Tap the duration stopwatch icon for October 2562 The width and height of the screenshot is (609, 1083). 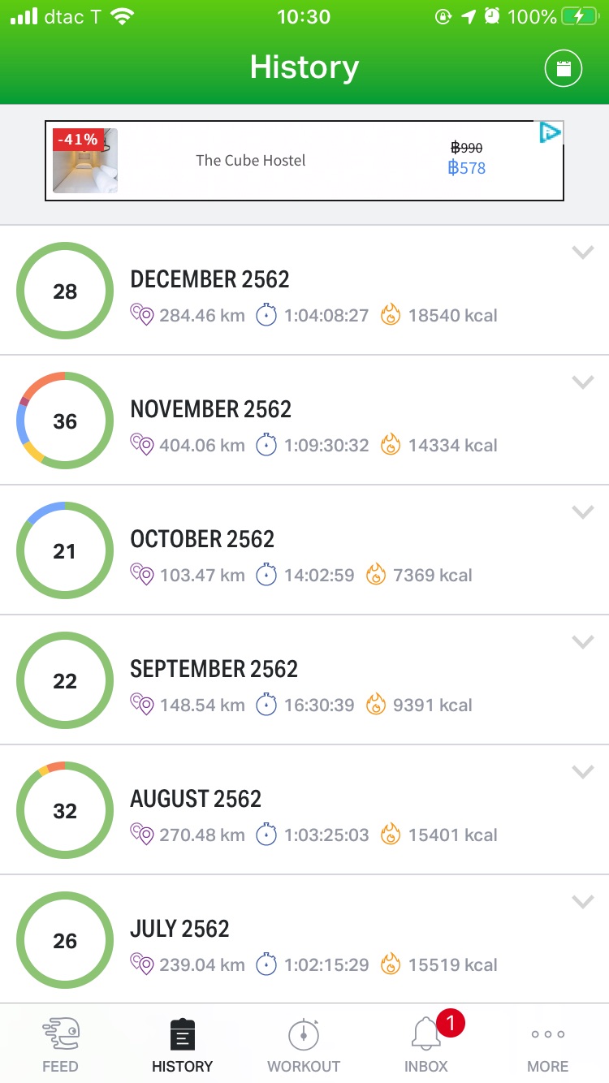(266, 575)
